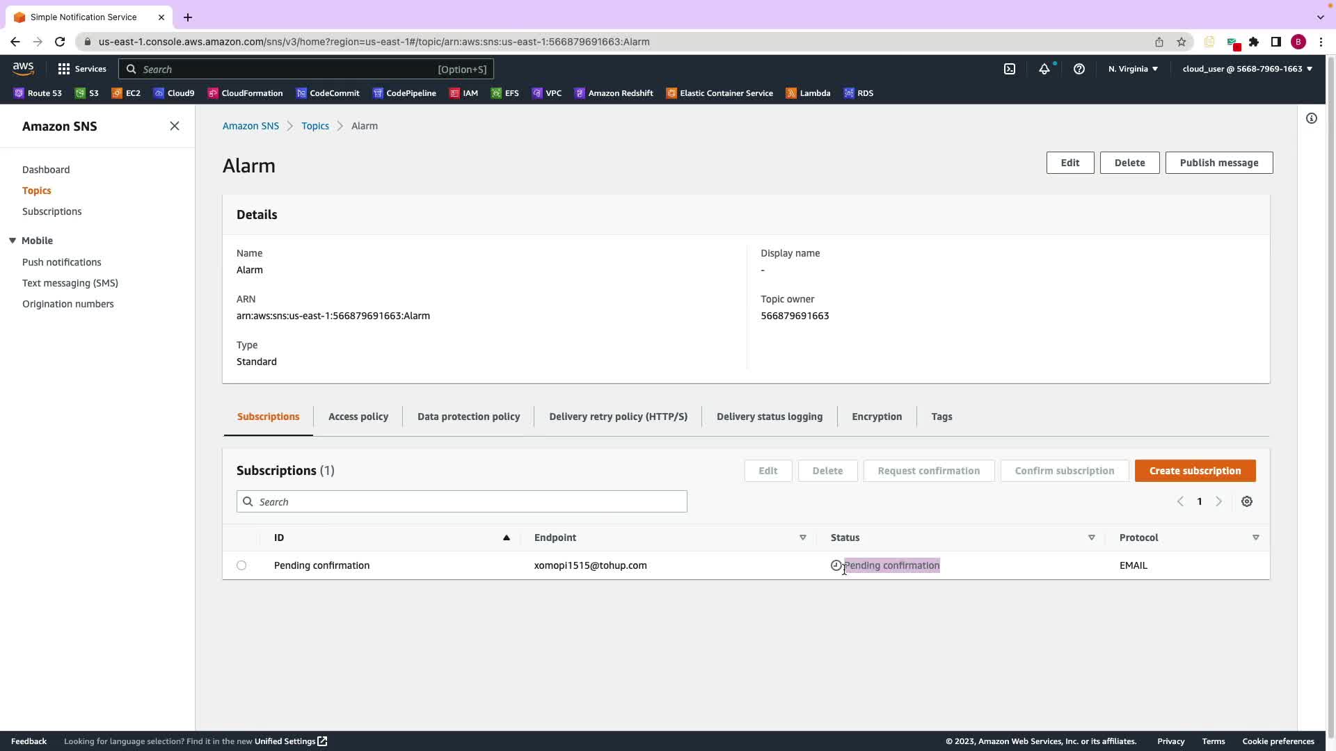Close the Amazon SNS side navigation
Image resolution: width=1336 pixels, height=751 pixels.
click(175, 126)
